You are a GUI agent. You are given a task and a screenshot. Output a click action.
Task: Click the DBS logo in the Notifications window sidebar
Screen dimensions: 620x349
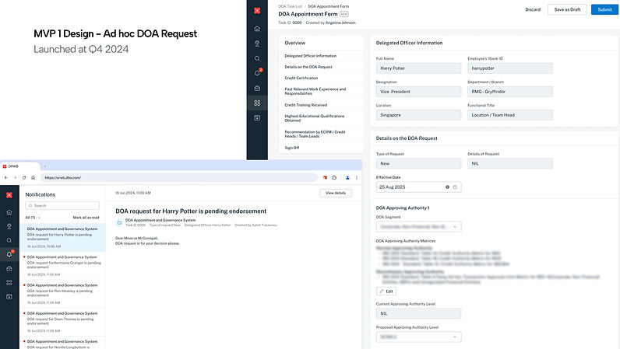[x=9, y=195]
